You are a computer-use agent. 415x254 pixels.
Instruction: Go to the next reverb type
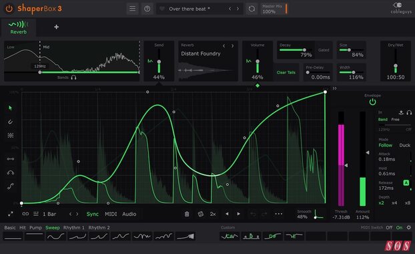tap(232, 46)
